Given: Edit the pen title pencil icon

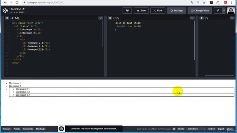Looking at the screenshot, I should pos(23,9).
